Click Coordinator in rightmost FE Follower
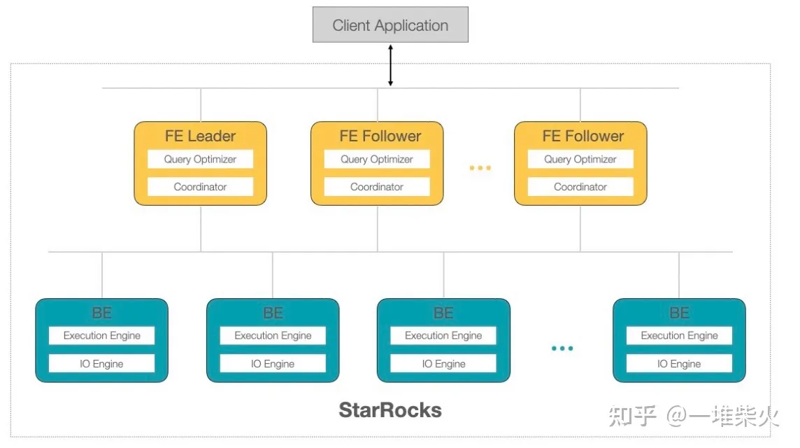This screenshot has height=448, width=800. pos(580,186)
